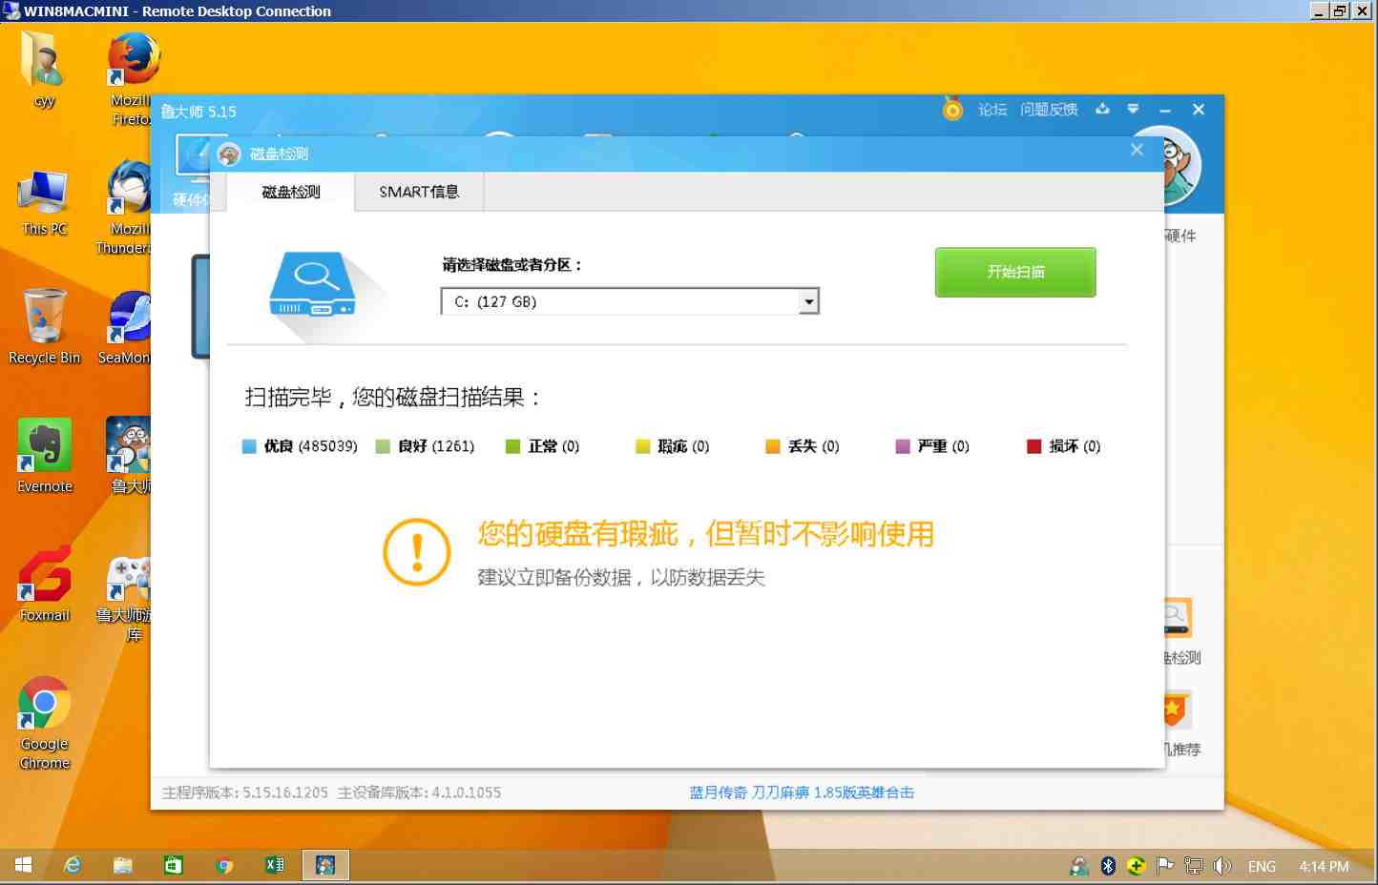
Task: Click the 4:14 PM clock
Action: 1324,866
